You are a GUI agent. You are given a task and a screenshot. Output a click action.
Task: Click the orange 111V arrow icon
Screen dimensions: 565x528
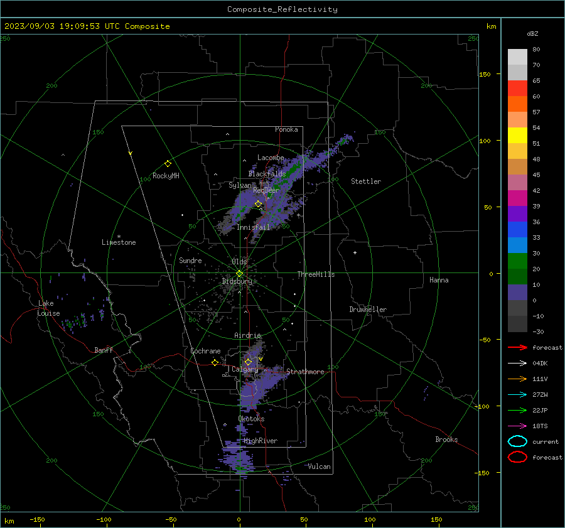517,379
